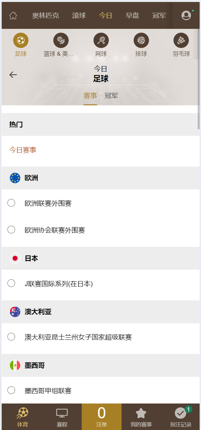Image resolution: width=201 pixels, height=430 pixels.
Task: Open 滚球 in the top navigation
Action: tap(79, 15)
